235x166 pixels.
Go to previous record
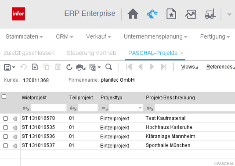(141, 67)
